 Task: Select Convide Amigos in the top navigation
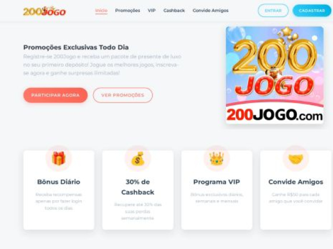tap(210, 11)
